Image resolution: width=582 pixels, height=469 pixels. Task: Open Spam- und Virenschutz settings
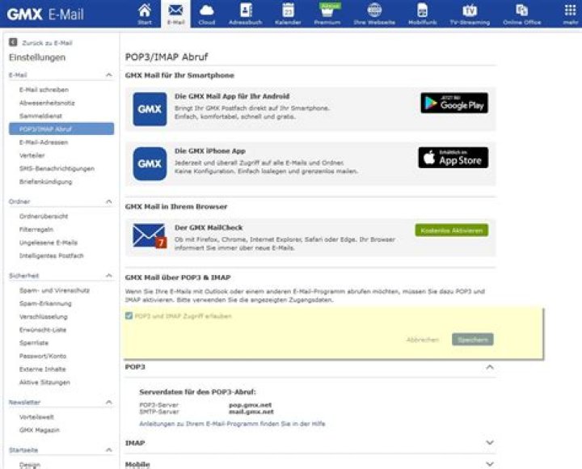coord(54,290)
